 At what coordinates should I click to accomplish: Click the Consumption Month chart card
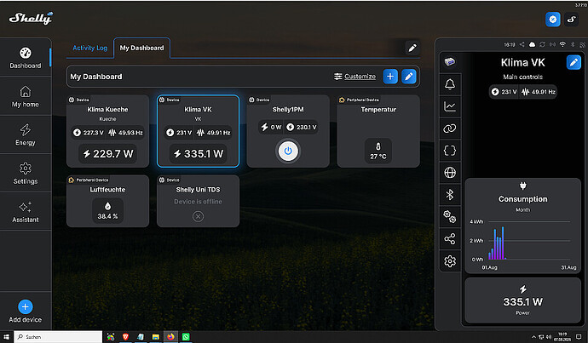[x=522, y=226]
